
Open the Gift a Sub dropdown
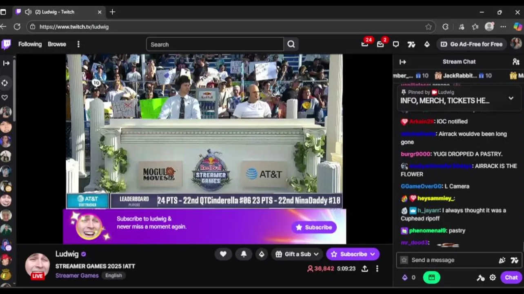point(297,254)
